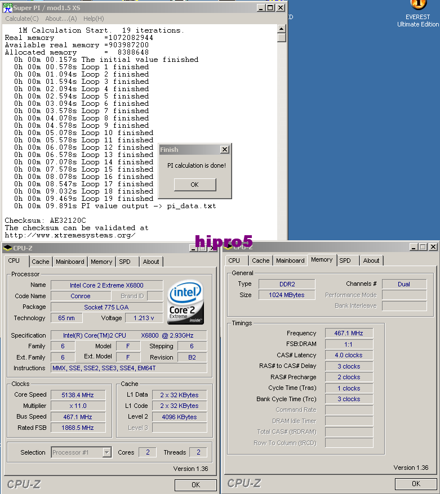Click the CAS# Latency value 4.0 clocks
Image resolution: width=440 pixels, height=494 pixels.
click(349, 355)
